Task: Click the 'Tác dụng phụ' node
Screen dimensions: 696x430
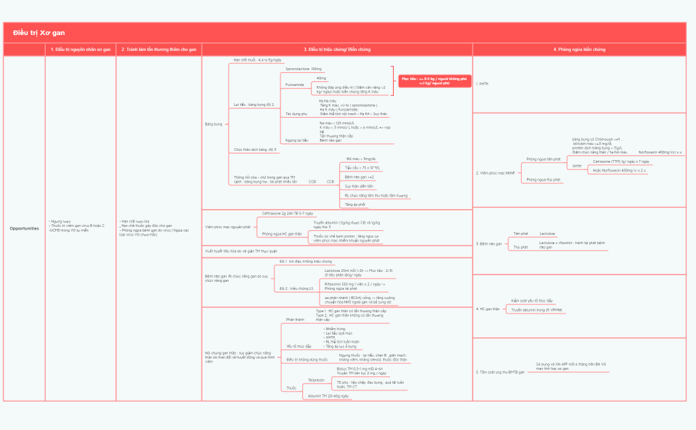Action: coord(296,114)
